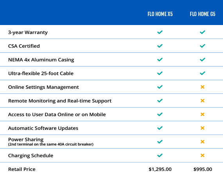Click the Power Sharing feature label

pos(26,140)
